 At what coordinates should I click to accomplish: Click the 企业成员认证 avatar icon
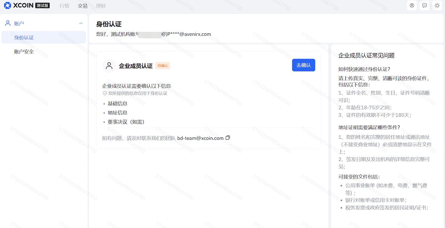pos(109,66)
